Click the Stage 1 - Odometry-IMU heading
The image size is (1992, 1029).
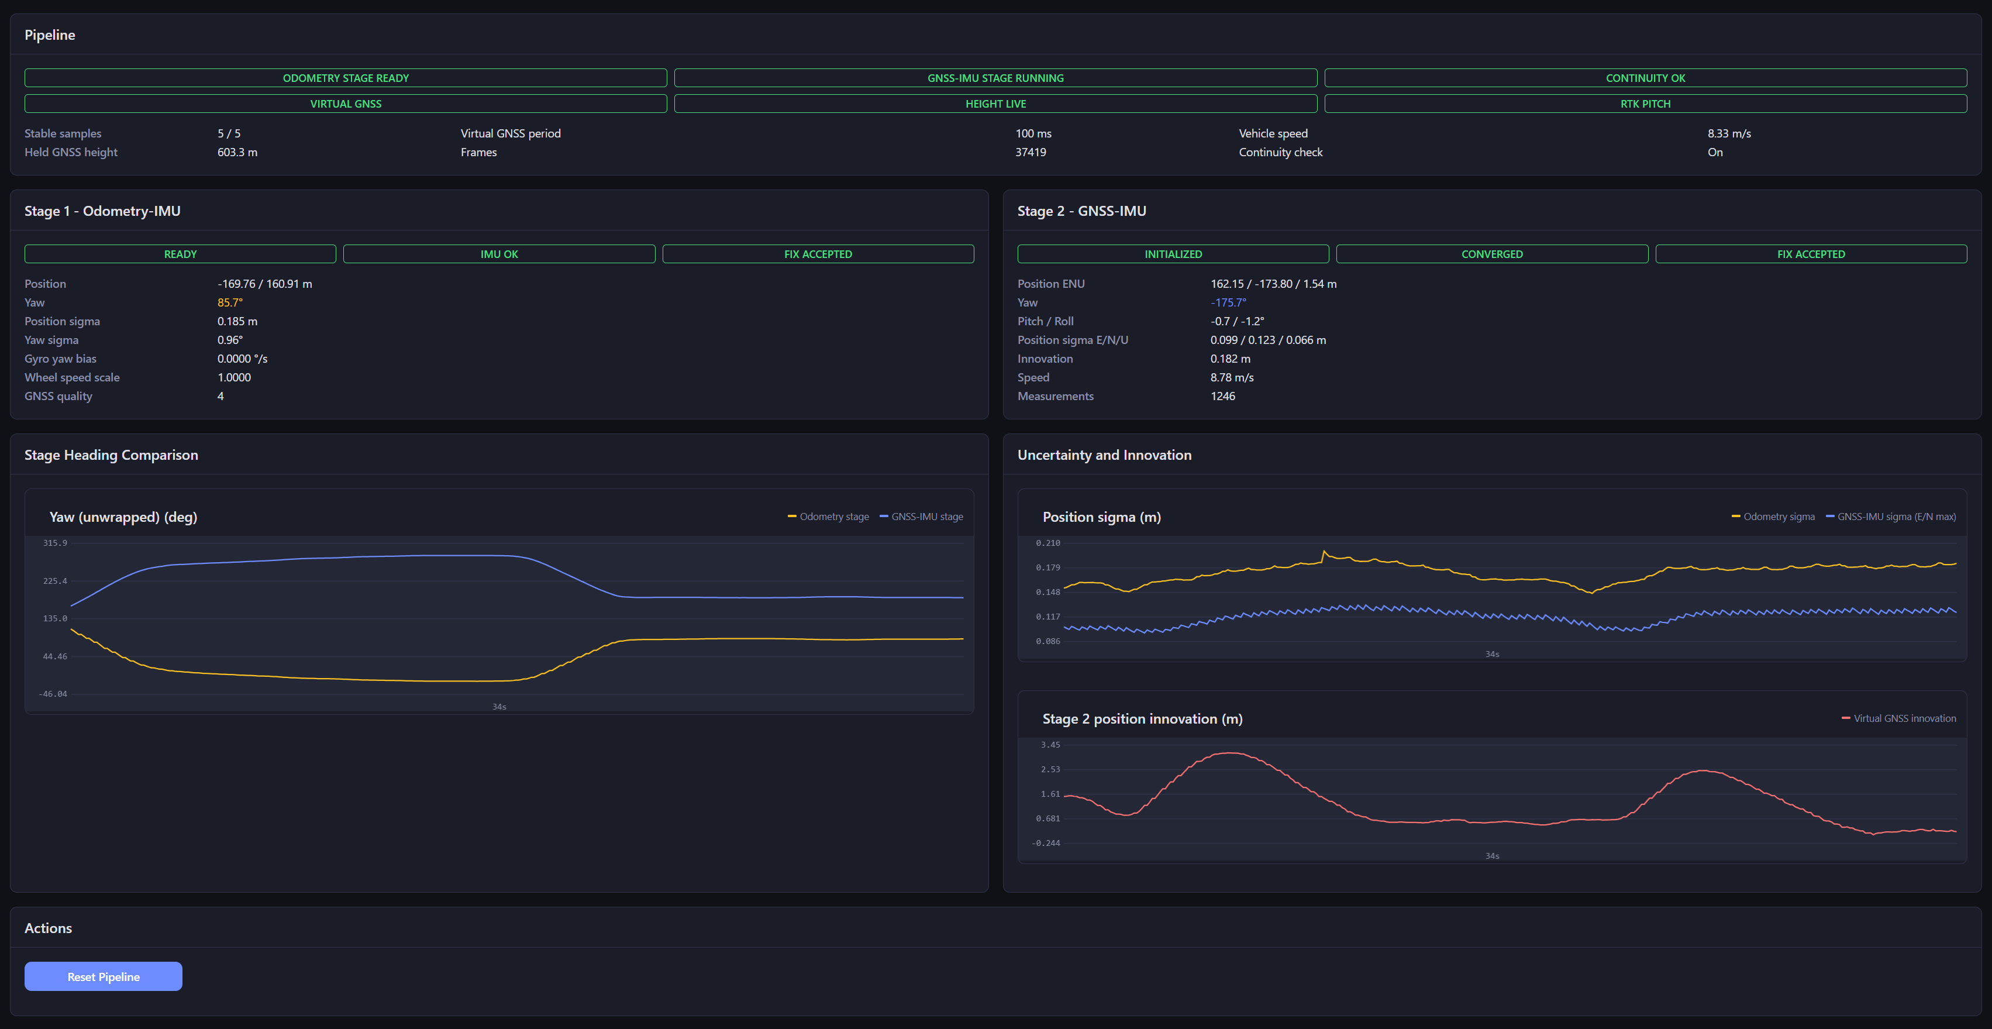(x=102, y=211)
